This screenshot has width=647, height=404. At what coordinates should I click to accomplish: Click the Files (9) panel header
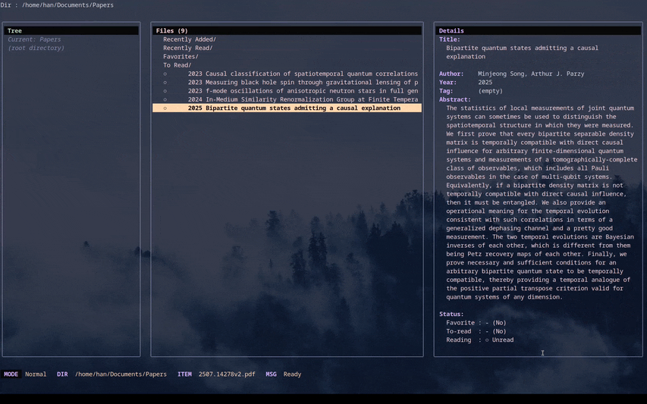click(x=287, y=31)
